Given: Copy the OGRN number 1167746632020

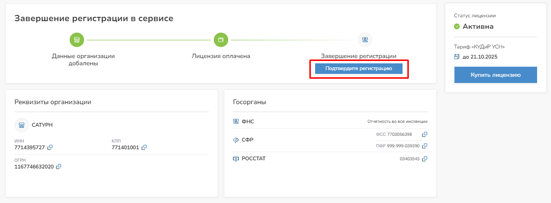Looking at the screenshot, I should point(59,167).
